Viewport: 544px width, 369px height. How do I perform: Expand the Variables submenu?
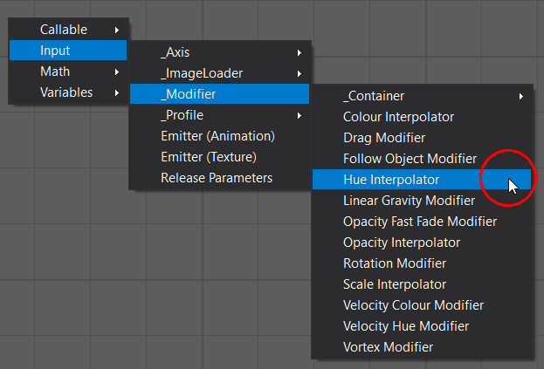68,92
